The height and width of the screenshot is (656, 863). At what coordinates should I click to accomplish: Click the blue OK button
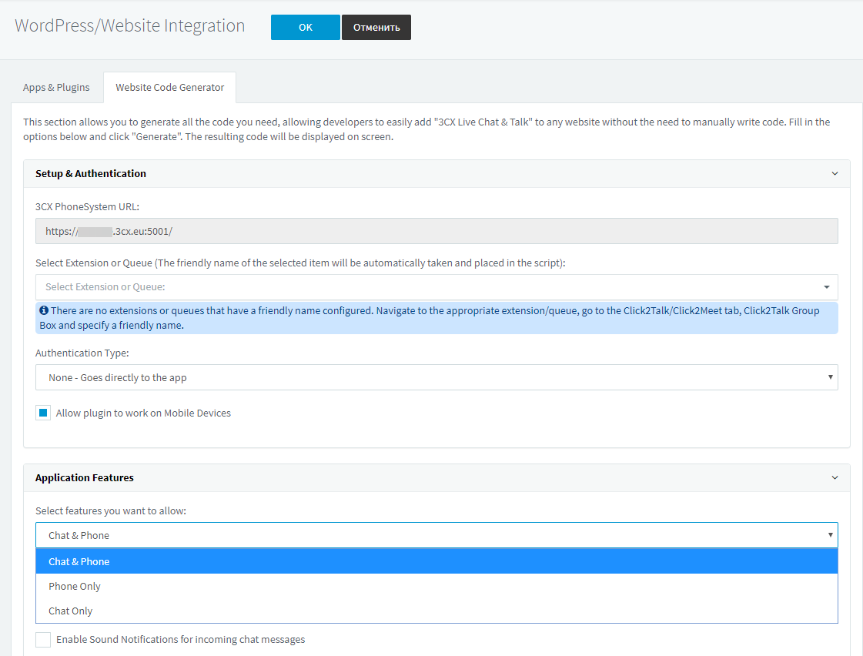(x=305, y=28)
